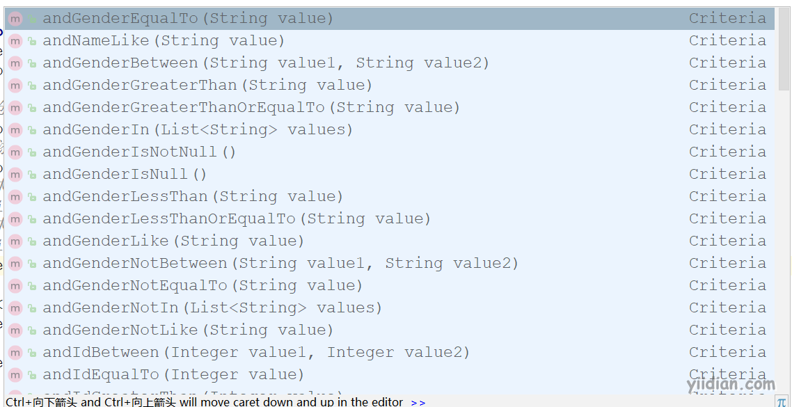The width and height of the screenshot is (792, 407).
Task: Click the method icon next to andGenderIsNull
Action: (15, 174)
